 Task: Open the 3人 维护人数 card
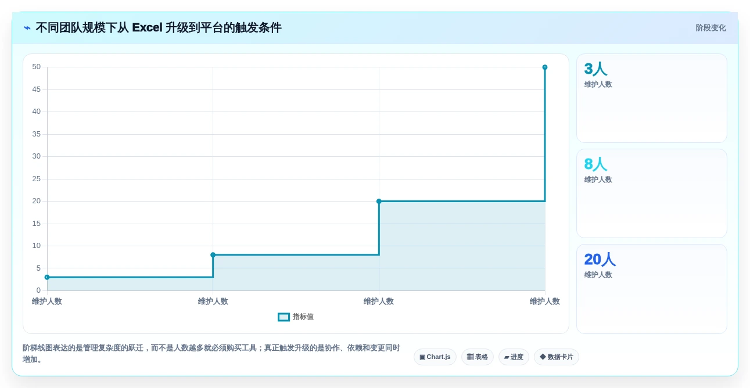pos(652,98)
